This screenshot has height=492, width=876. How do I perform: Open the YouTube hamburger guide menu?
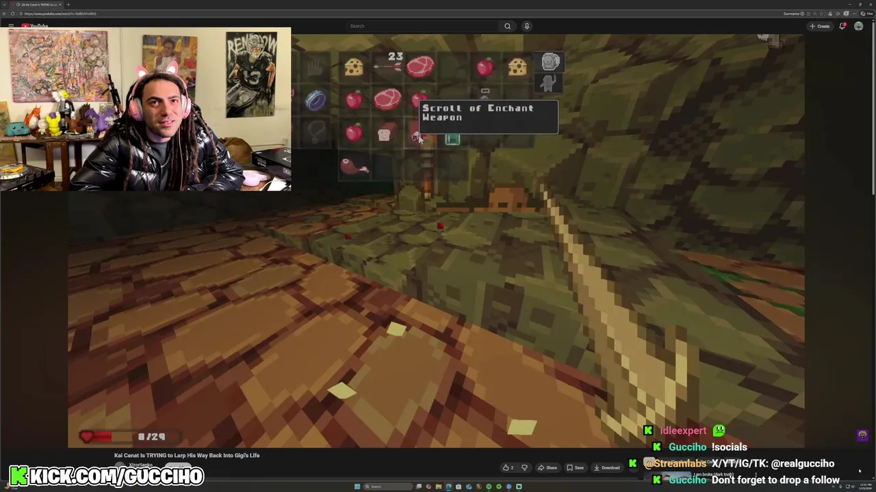[x=11, y=26]
